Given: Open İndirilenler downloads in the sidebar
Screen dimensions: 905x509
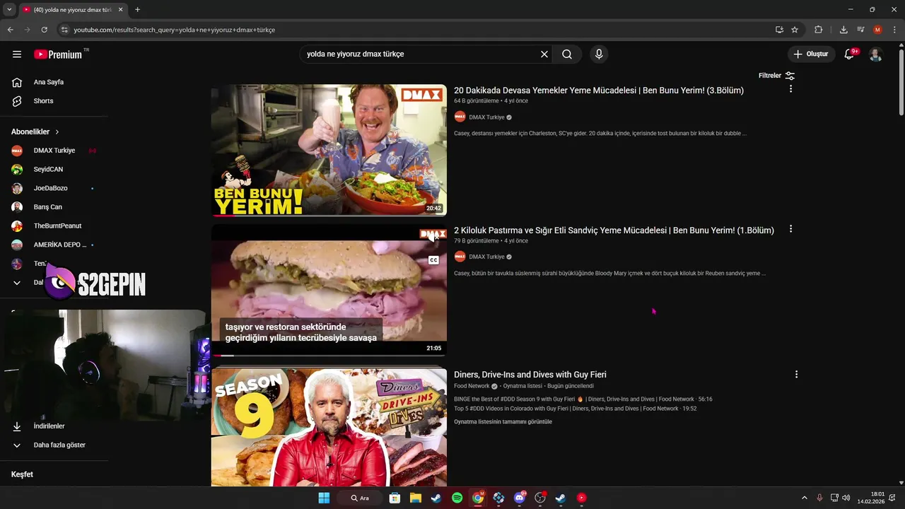Looking at the screenshot, I should click(49, 426).
